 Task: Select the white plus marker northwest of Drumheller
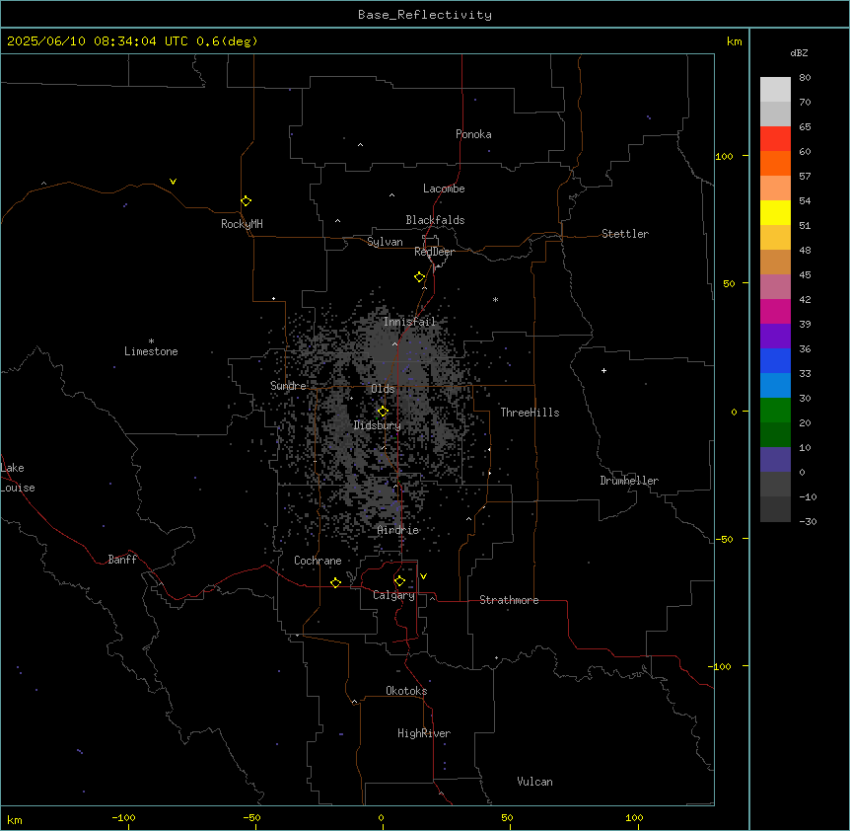tap(603, 370)
